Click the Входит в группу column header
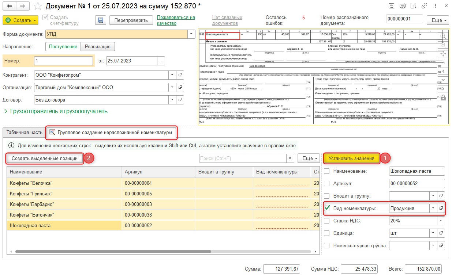 point(224,172)
